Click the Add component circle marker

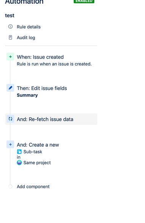10,186
